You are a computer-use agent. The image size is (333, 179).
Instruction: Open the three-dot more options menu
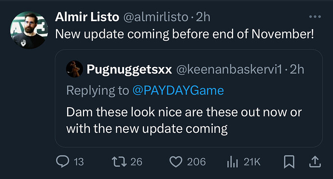click(315, 16)
